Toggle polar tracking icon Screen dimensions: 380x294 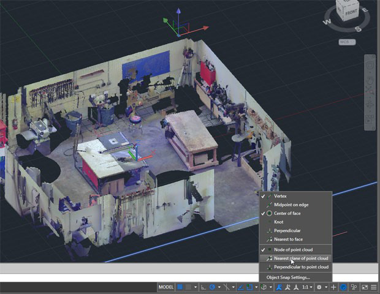pos(212,287)
